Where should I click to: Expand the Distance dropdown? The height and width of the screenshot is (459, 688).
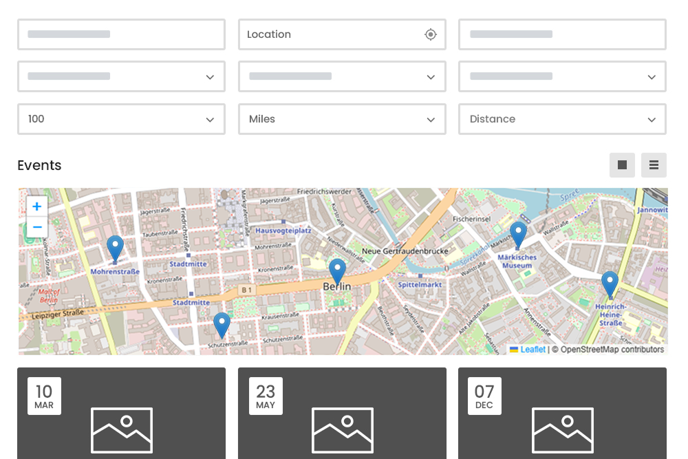point(562,119)
